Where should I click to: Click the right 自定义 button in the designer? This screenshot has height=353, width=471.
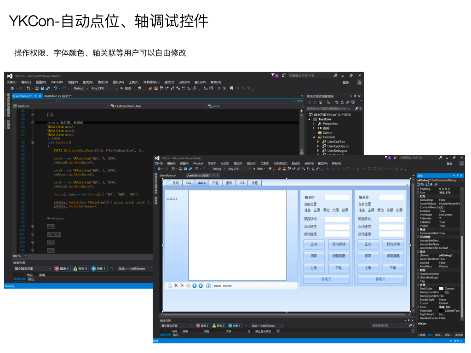tap(380, 279)
